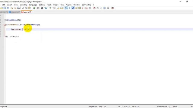Click Run Macro Multiple Times icon

point(105,8)
